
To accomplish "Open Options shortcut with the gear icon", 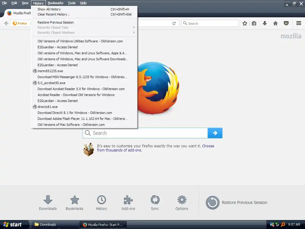I will click(x=182, y=203).
